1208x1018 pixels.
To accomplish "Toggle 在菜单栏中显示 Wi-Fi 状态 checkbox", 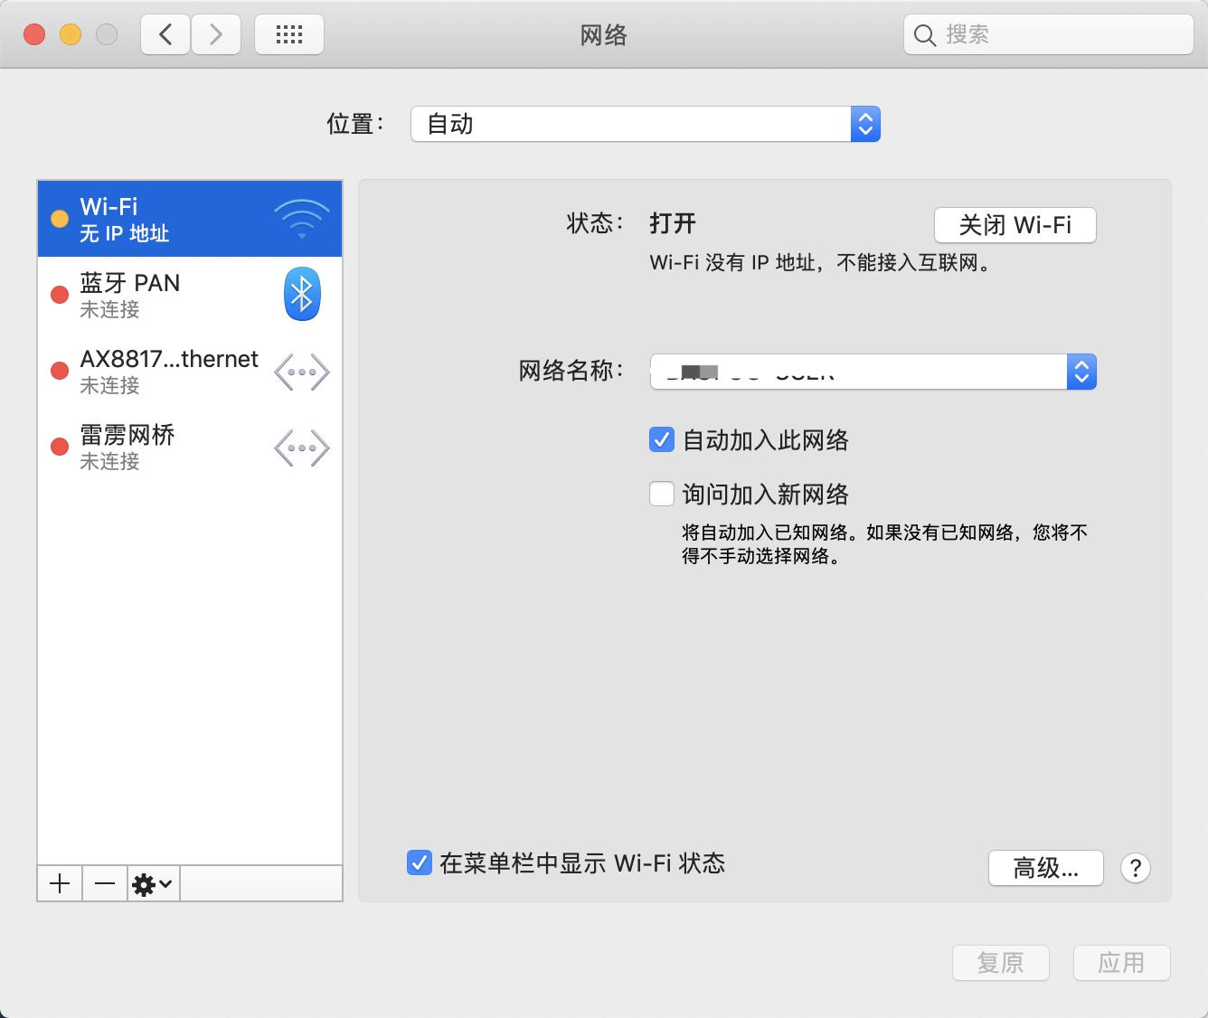I will point(420,862).
